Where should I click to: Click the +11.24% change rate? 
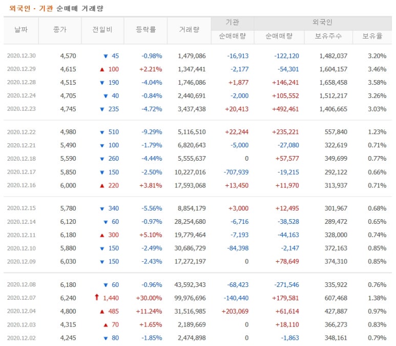pyautogui.click(x=149, y=311)
